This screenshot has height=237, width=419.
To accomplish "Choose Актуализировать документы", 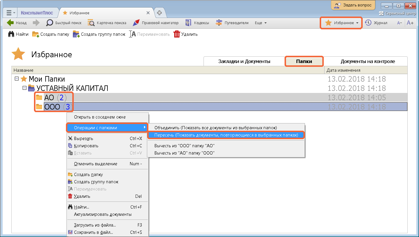I will [x=108, y=214].
